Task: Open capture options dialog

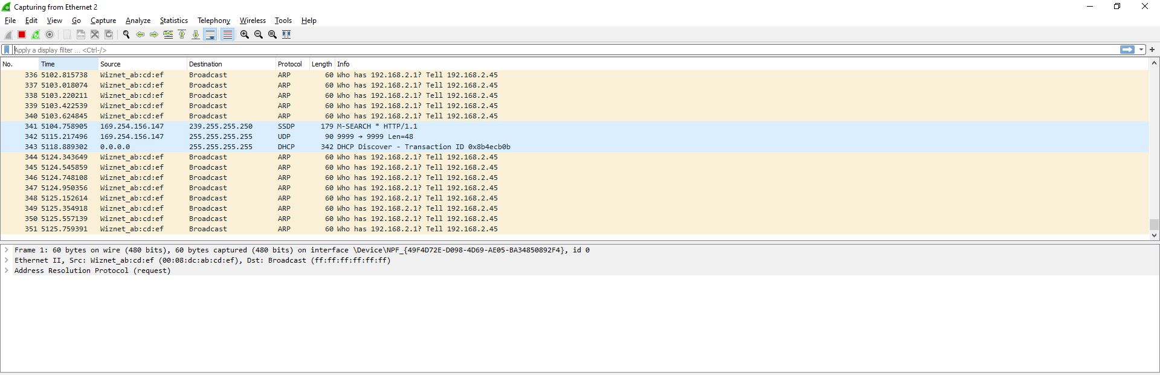Action: (x=50, y=34)
